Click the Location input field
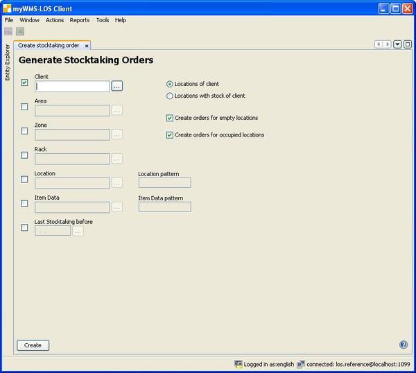This screenshot has width=416, height=373. 72,183
